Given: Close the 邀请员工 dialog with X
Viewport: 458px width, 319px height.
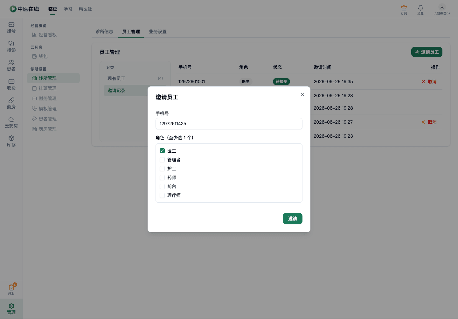Looking at the screenshot, I should point(302,94).
